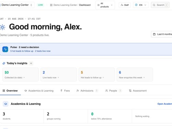Click the rupee icon on Fees tab
This screenshot has height=129, width=172.
62,91
